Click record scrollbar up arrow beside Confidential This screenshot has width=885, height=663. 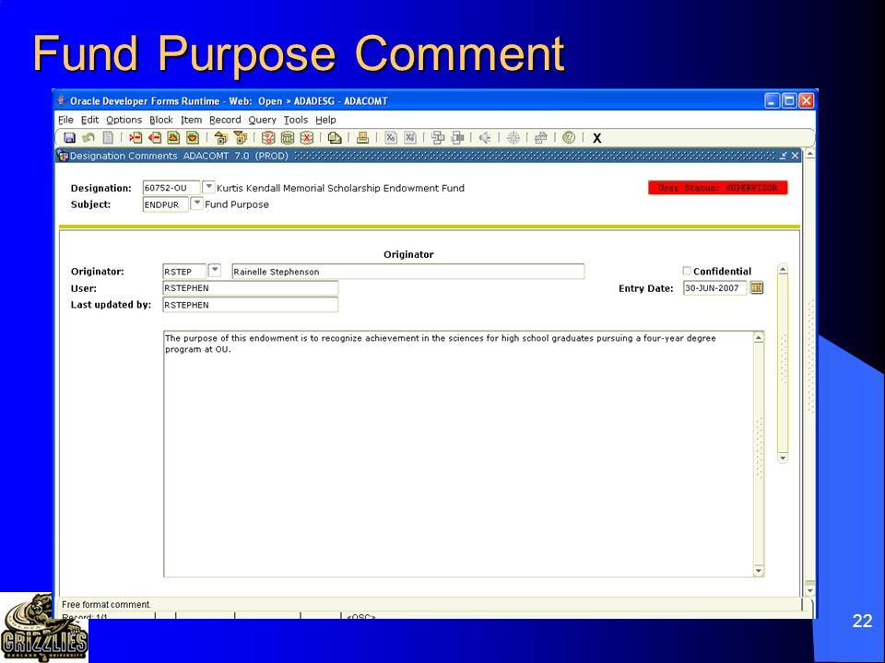(783, 270)
